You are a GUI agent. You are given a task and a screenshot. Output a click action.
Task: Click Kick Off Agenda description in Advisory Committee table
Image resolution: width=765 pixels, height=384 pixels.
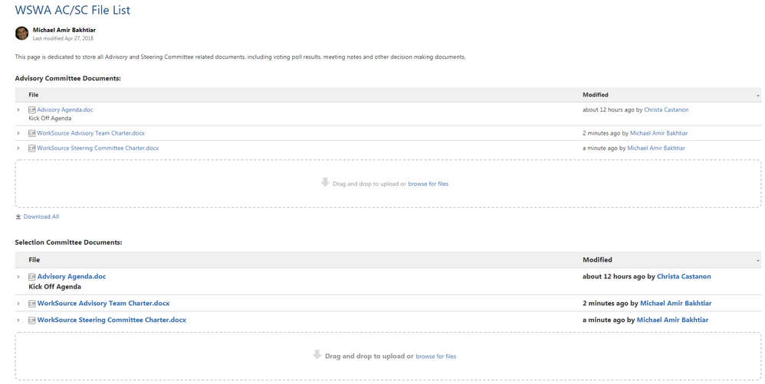[50, 119]
